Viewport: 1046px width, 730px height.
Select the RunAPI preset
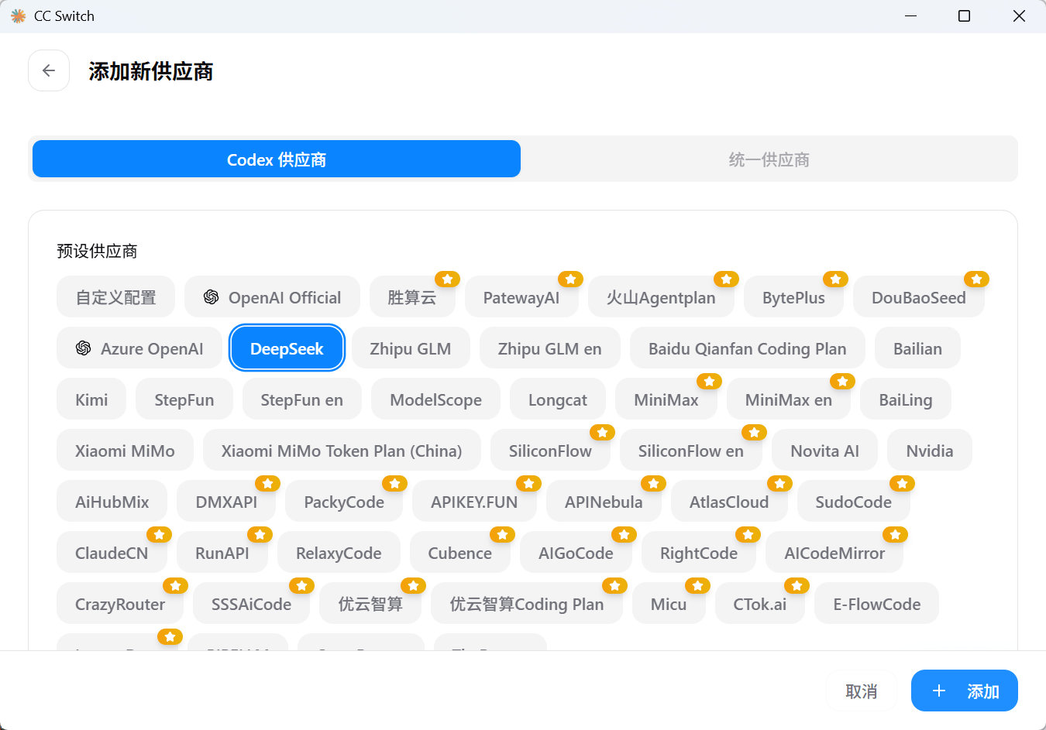pyautogui.click(x=222, y=553)
